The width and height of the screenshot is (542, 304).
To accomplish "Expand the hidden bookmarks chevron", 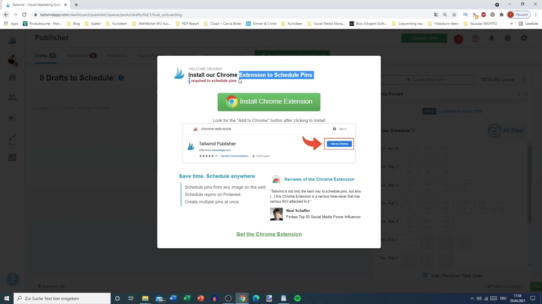I will (511, 24).
